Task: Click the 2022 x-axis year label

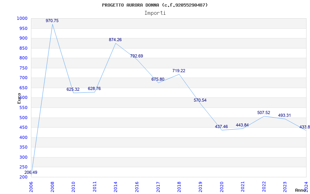Action: 264,187
